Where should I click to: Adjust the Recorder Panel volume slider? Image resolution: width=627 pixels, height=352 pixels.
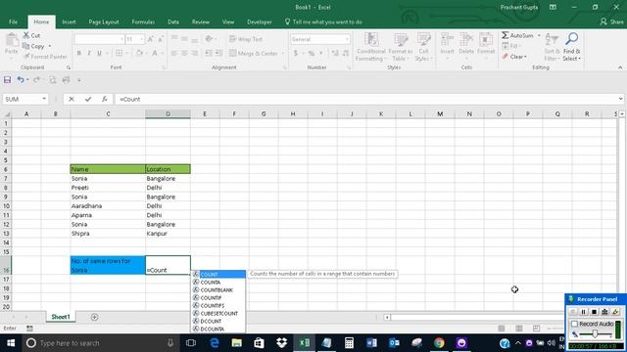click(x=595, y=334)
